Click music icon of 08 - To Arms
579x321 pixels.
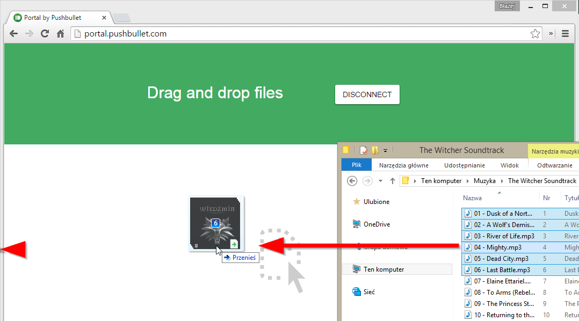468,293
